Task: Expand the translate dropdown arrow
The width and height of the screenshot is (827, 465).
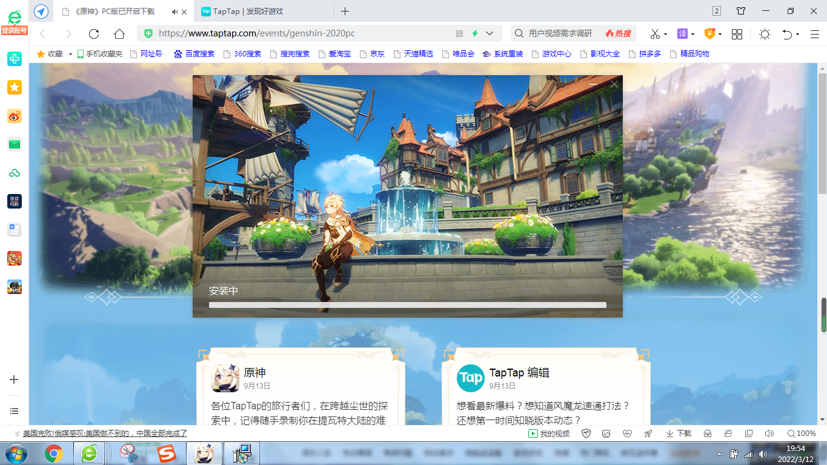Action: (693, 34)
